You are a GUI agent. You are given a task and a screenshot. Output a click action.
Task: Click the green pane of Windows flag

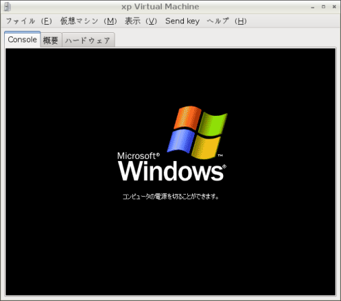click(213, 124)
